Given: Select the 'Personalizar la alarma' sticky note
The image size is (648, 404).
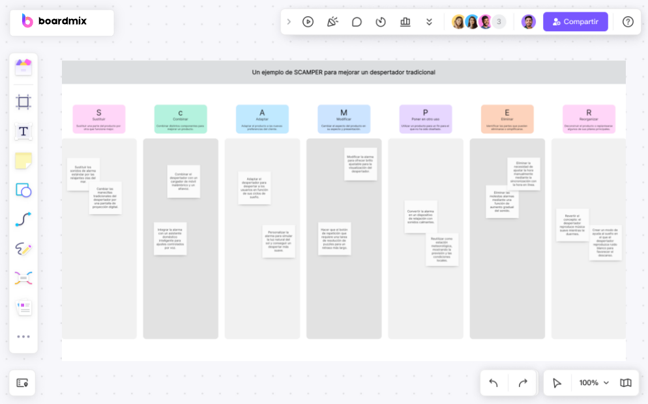Looking at the screenshot, I should pos(279,241).
